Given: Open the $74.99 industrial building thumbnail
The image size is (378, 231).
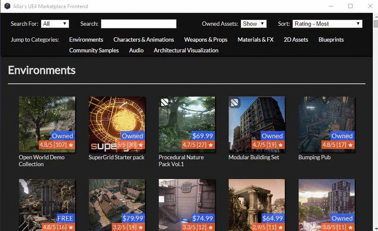Looking at the screenshot, I should (187, 205).
